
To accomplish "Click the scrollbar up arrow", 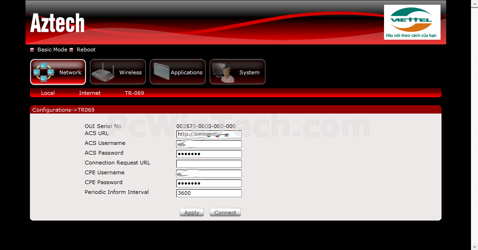I will (475, 3).
